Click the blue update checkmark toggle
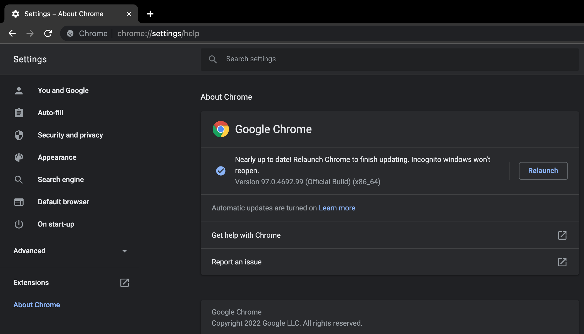The width and height of the screenshot is (584, 334). click(221, 171)
